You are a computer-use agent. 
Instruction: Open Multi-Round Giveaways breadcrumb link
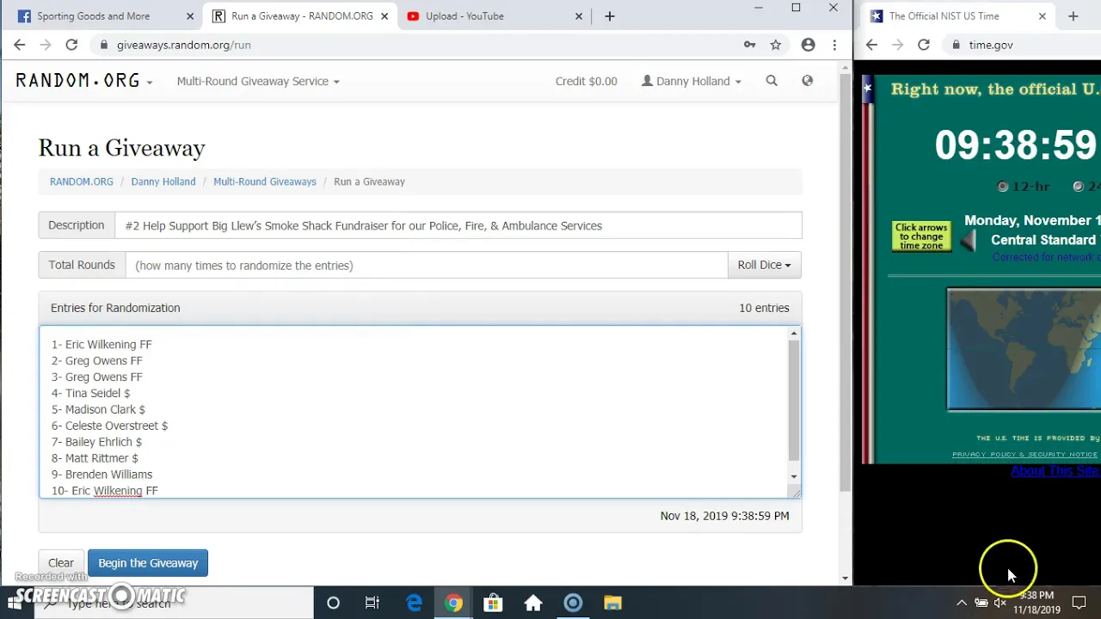click(x=265, y=181)
